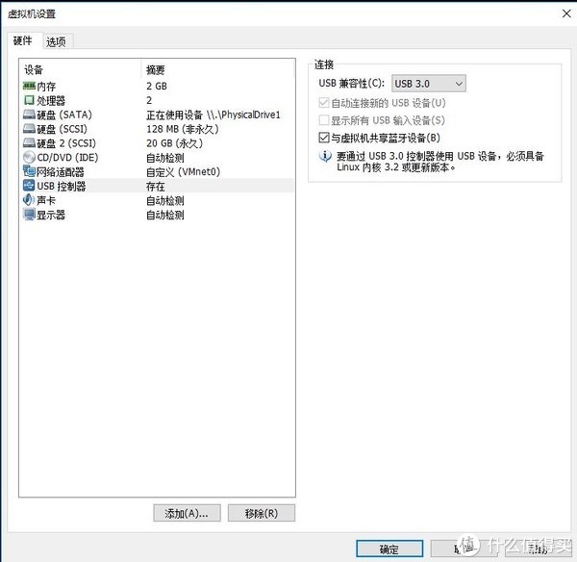Click the 20 GB (永久) summary
Image resolution: width=577 pixels, height=562 pixels.
click(174, 143)
